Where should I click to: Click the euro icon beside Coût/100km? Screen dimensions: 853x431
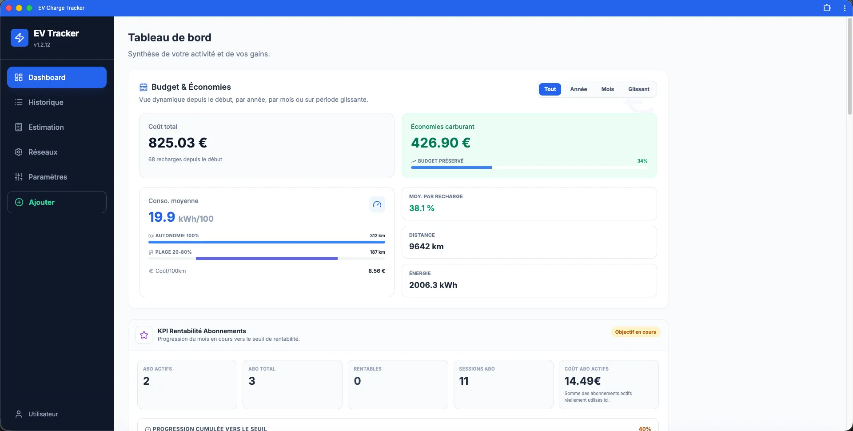[151, 271]
